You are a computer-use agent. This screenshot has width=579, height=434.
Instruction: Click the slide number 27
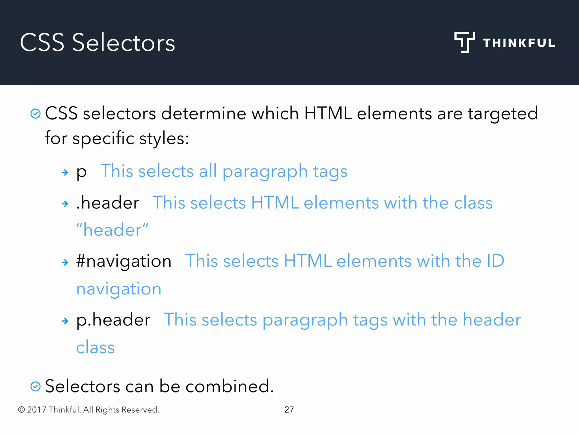coord(289,409)
